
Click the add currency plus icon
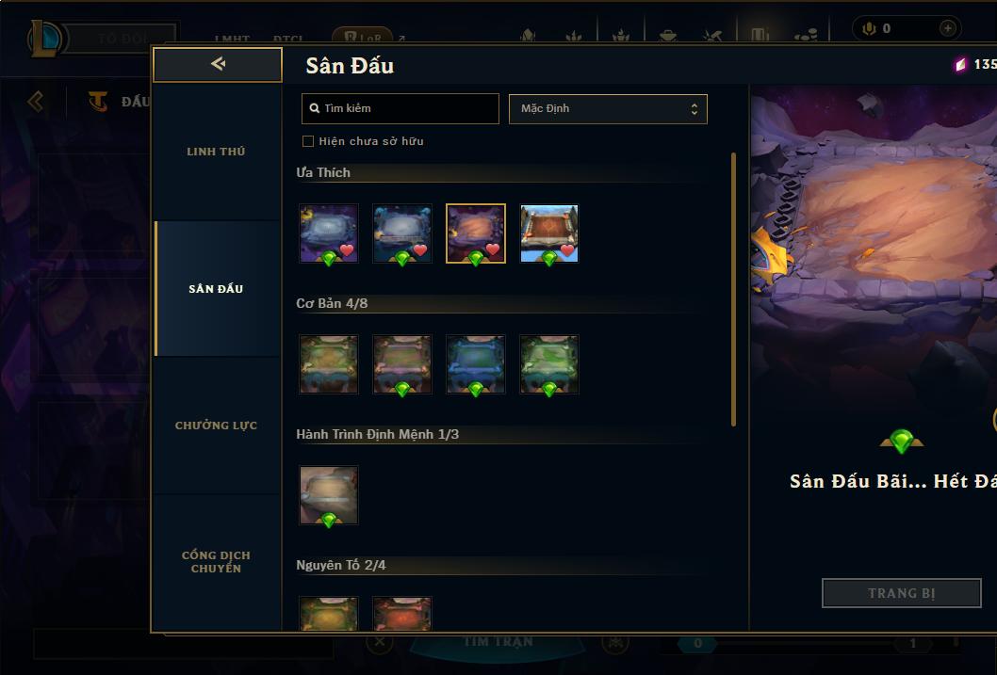(x=947, y=28)
